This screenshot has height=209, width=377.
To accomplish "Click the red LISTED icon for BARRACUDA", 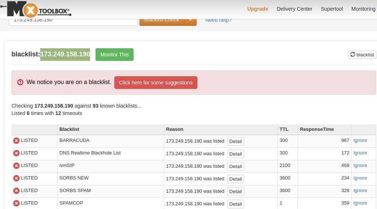I will click(x=16, y=140).
